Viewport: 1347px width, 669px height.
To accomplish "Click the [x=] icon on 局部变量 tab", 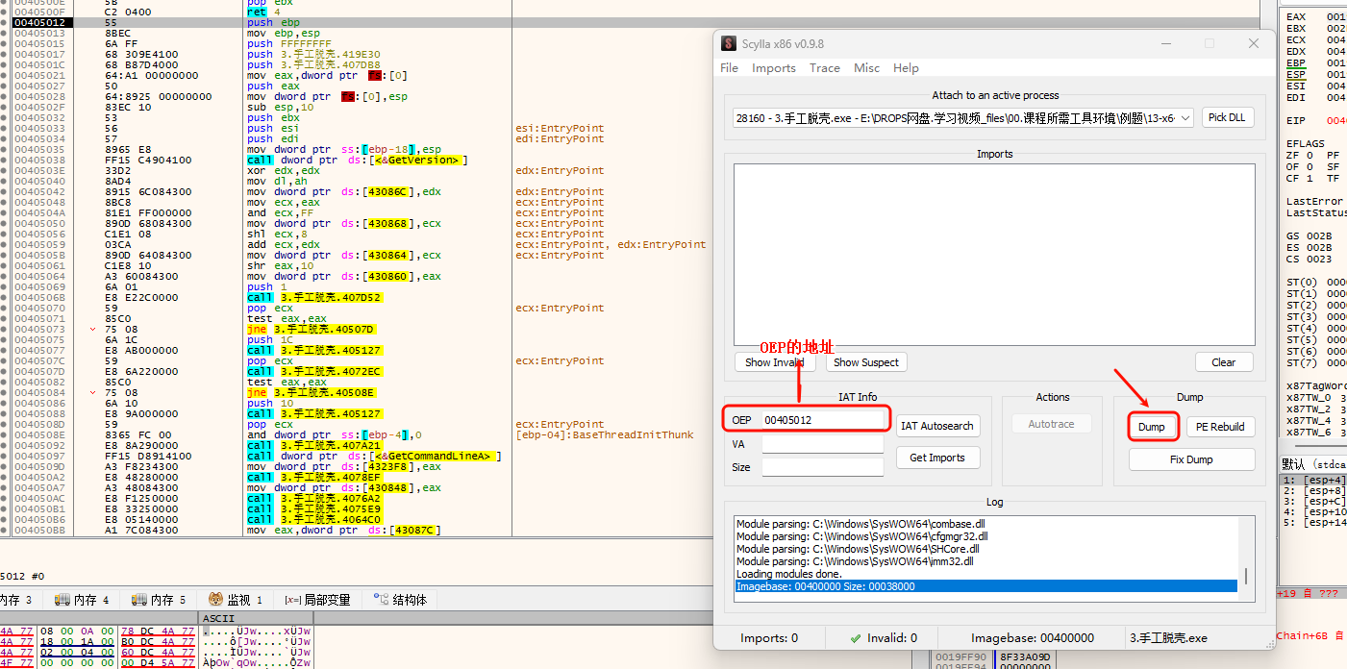I will pos(292,599).
